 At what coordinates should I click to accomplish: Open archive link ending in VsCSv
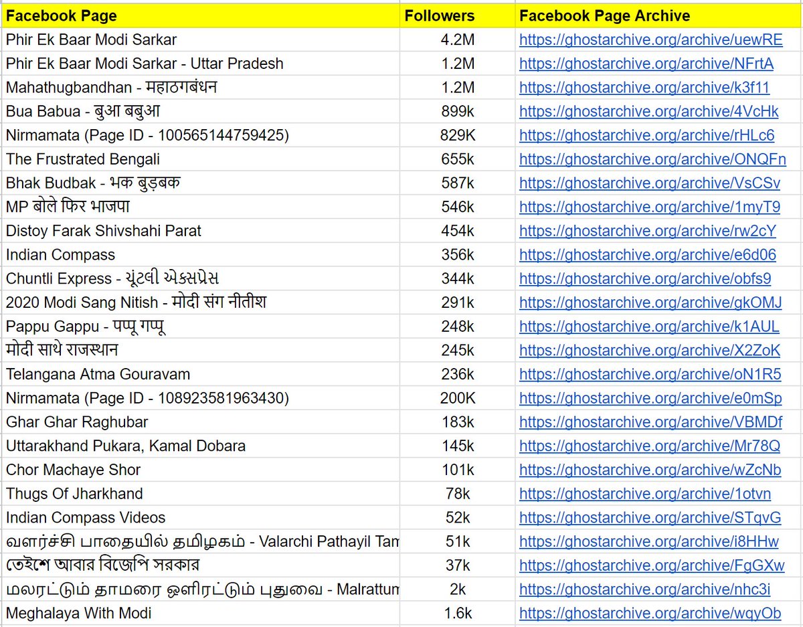coord(650,183)
